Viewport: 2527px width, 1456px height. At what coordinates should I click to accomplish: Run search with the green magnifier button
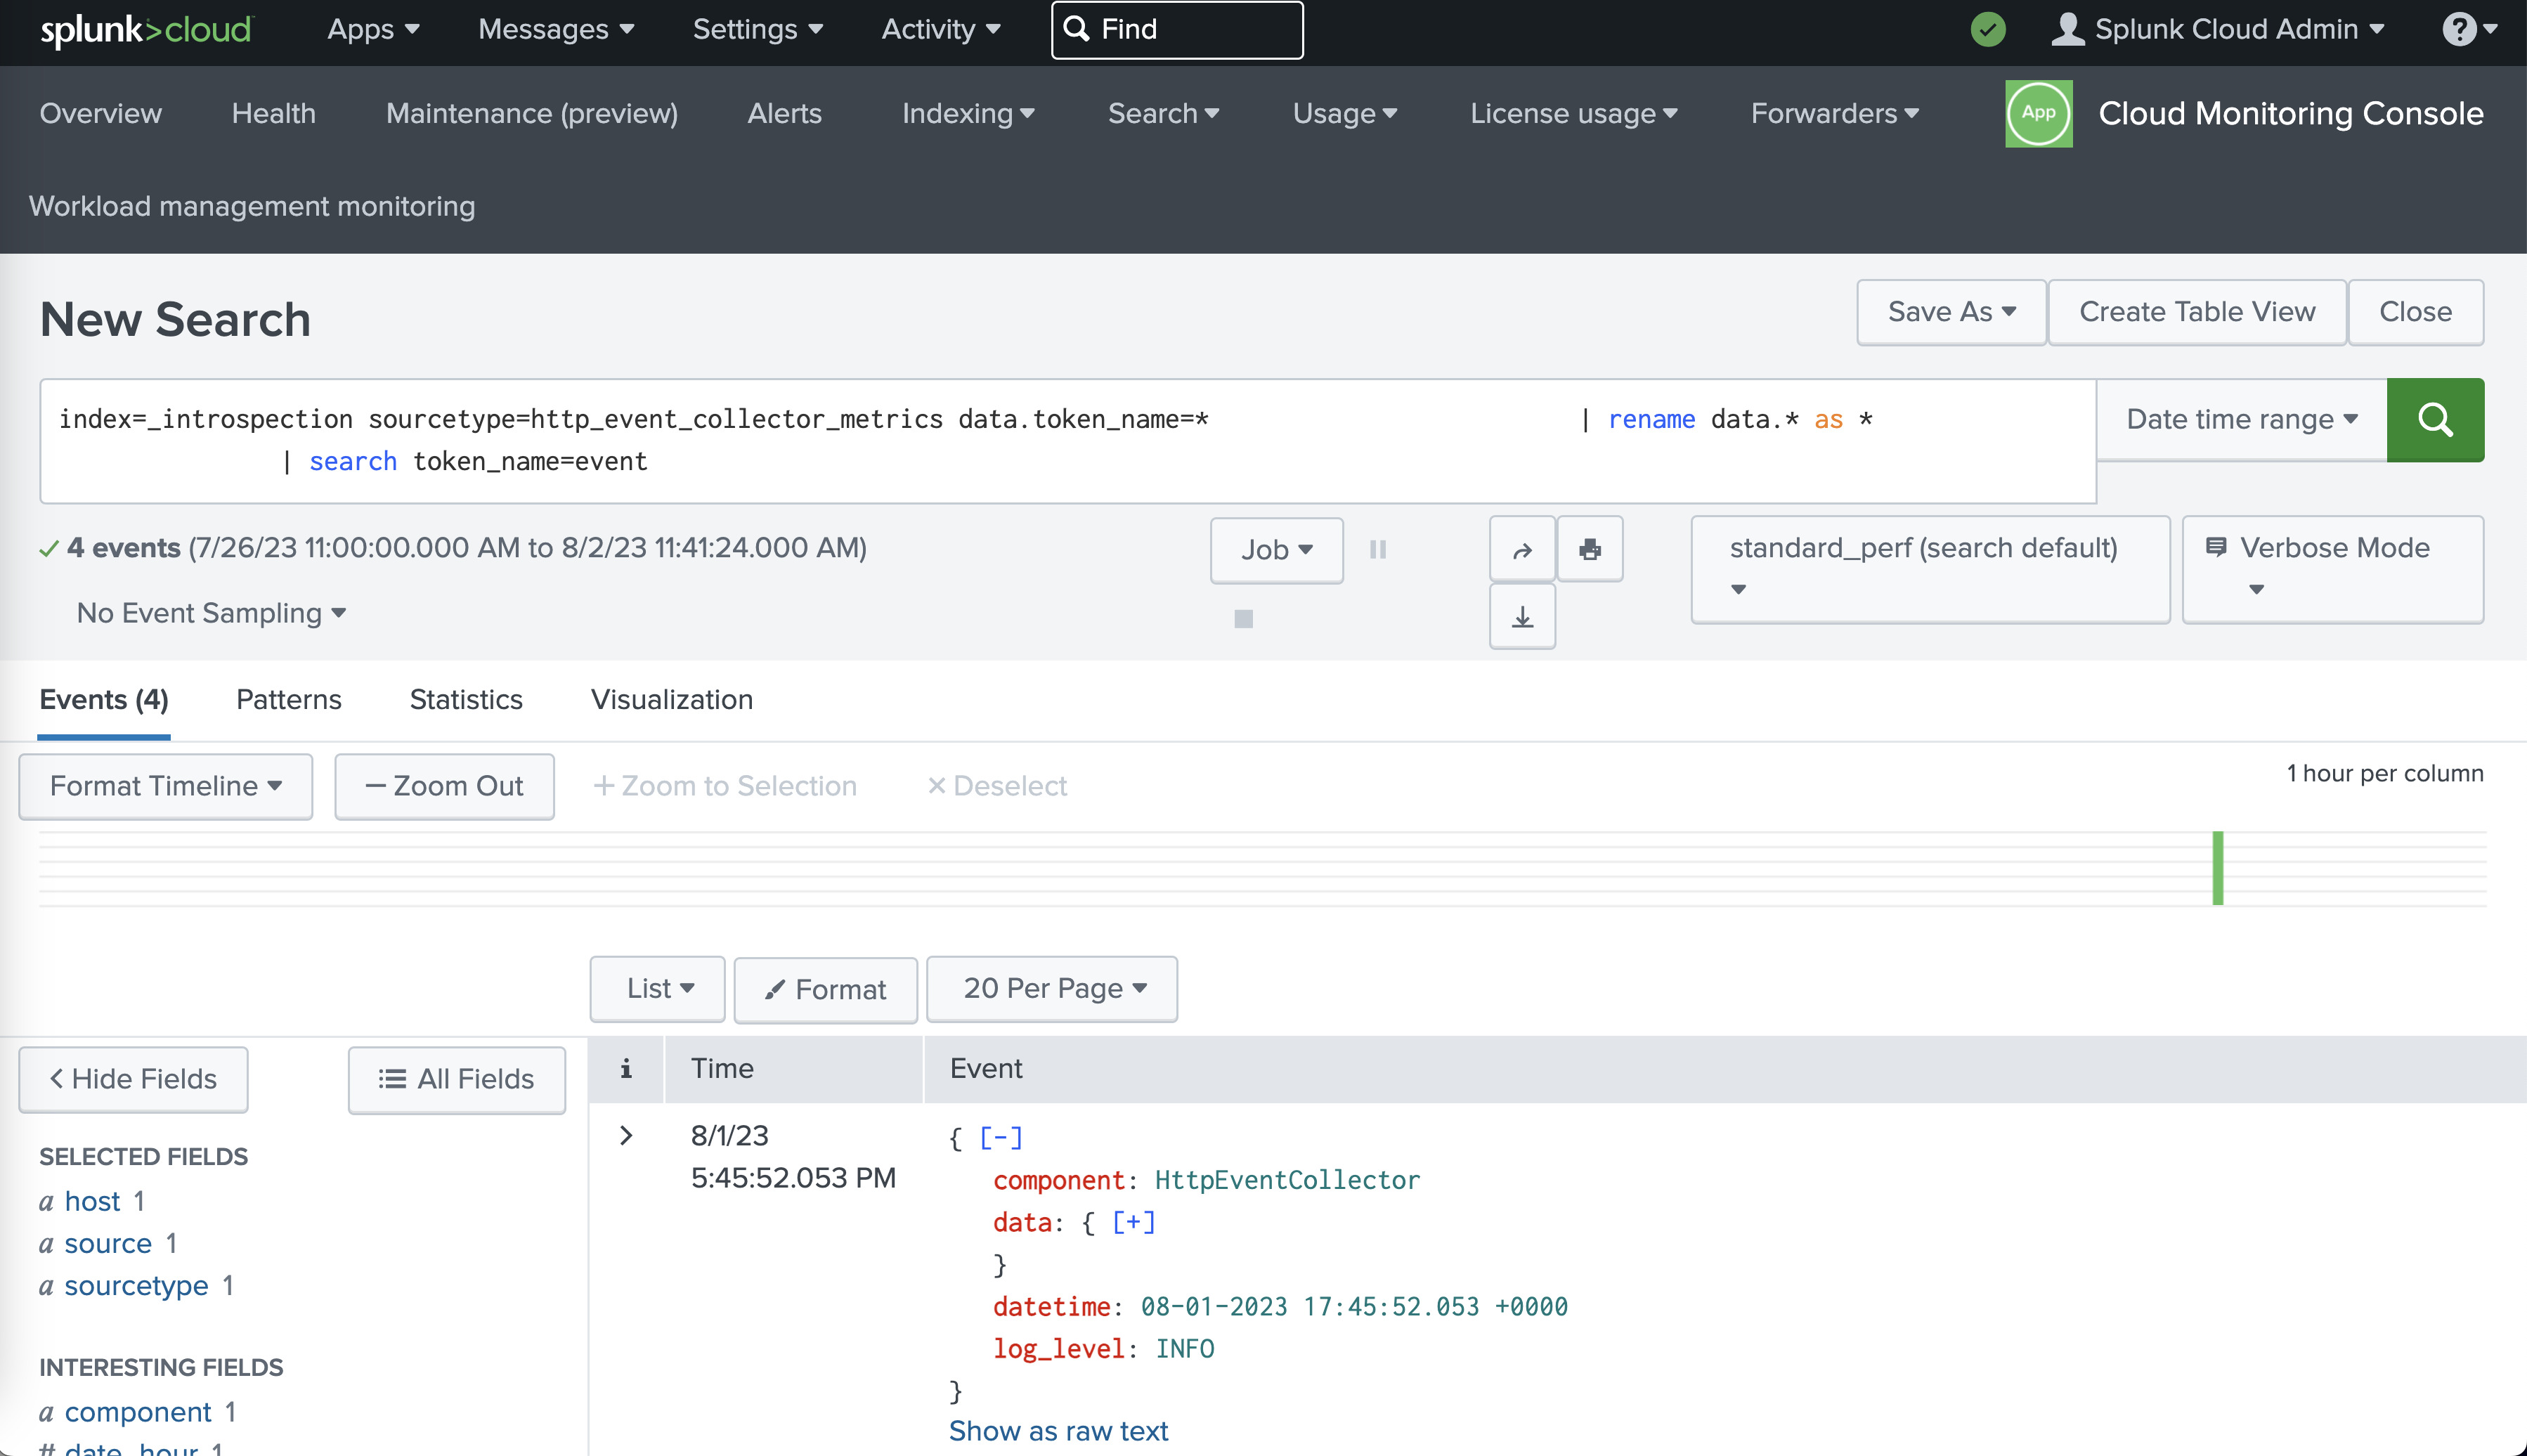pos(2435,419)
